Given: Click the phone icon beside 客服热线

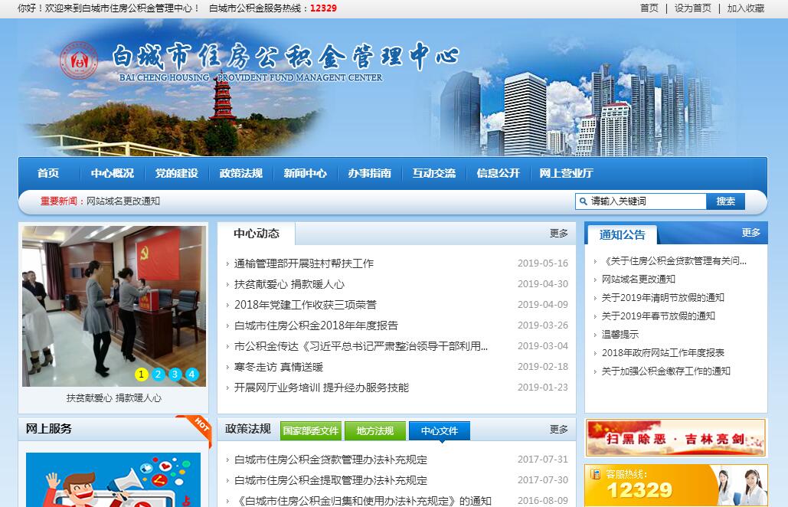Looking at the screenshot, I should tap(596, 474).
